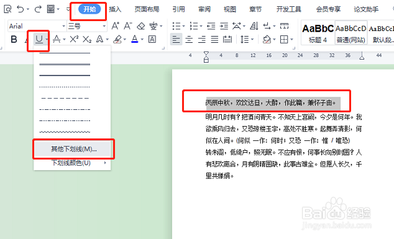Apply superscript formatting

(x=74, y=39)
